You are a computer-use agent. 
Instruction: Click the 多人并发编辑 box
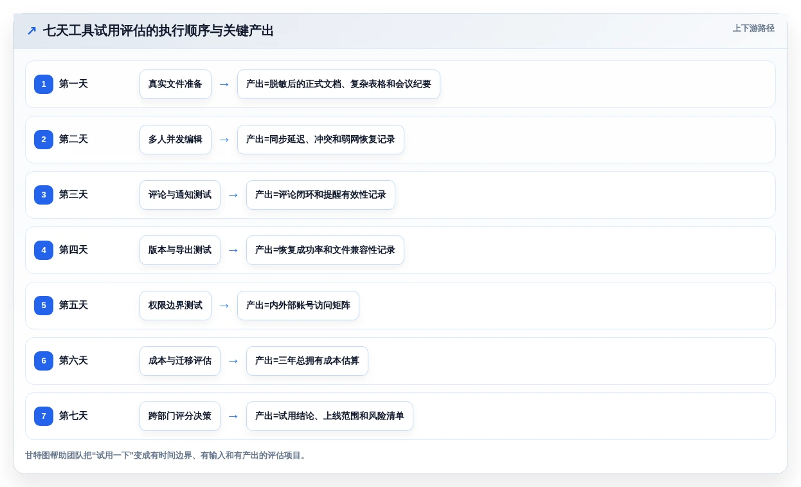tap(175, 140)
